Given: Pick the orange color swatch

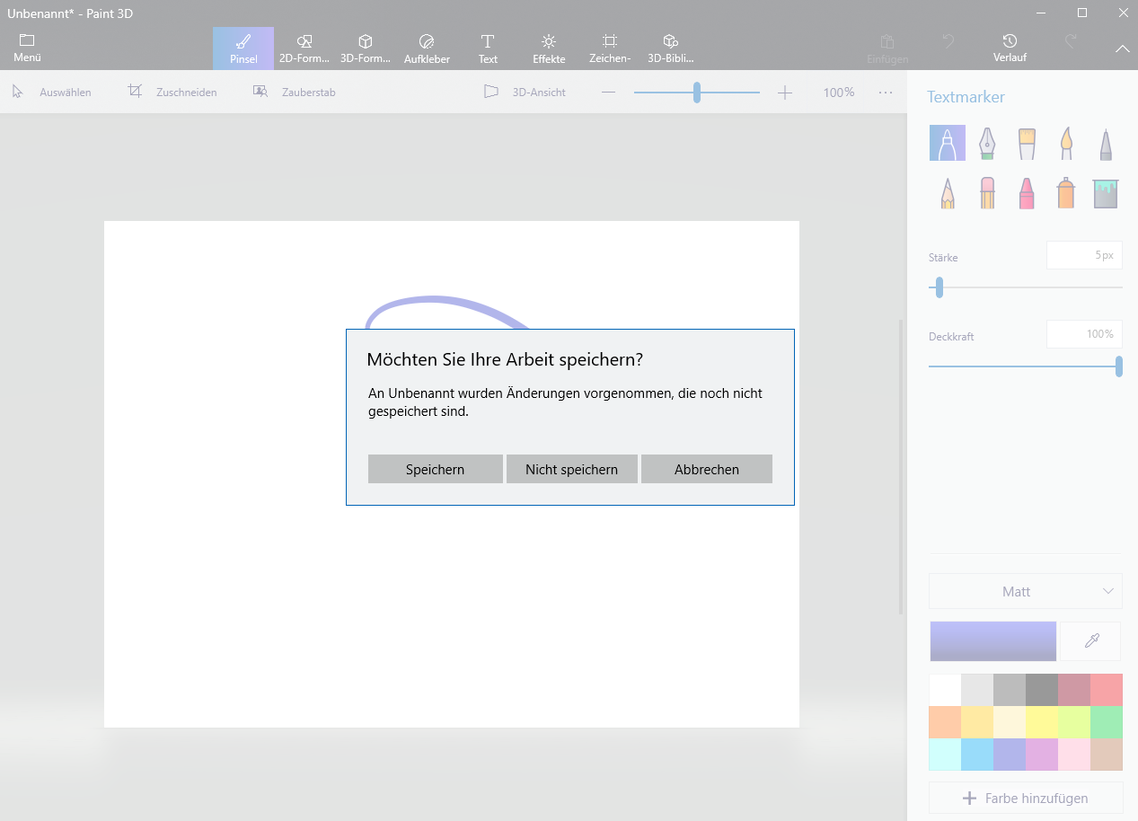Looking at the screenshot, I should click(945, 722).
